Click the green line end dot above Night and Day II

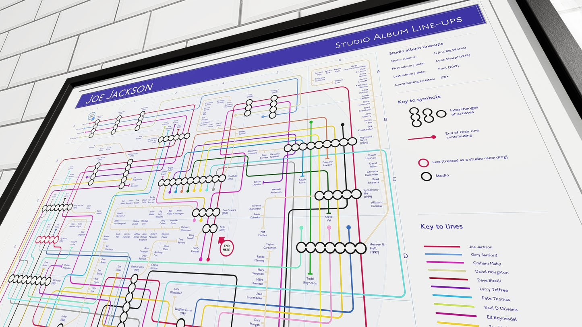[311, 122]
